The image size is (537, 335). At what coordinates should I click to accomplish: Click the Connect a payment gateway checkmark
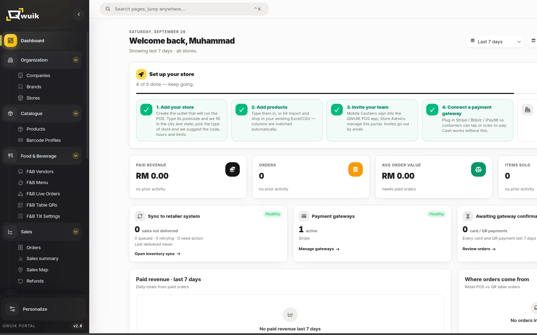click(432, 110)
